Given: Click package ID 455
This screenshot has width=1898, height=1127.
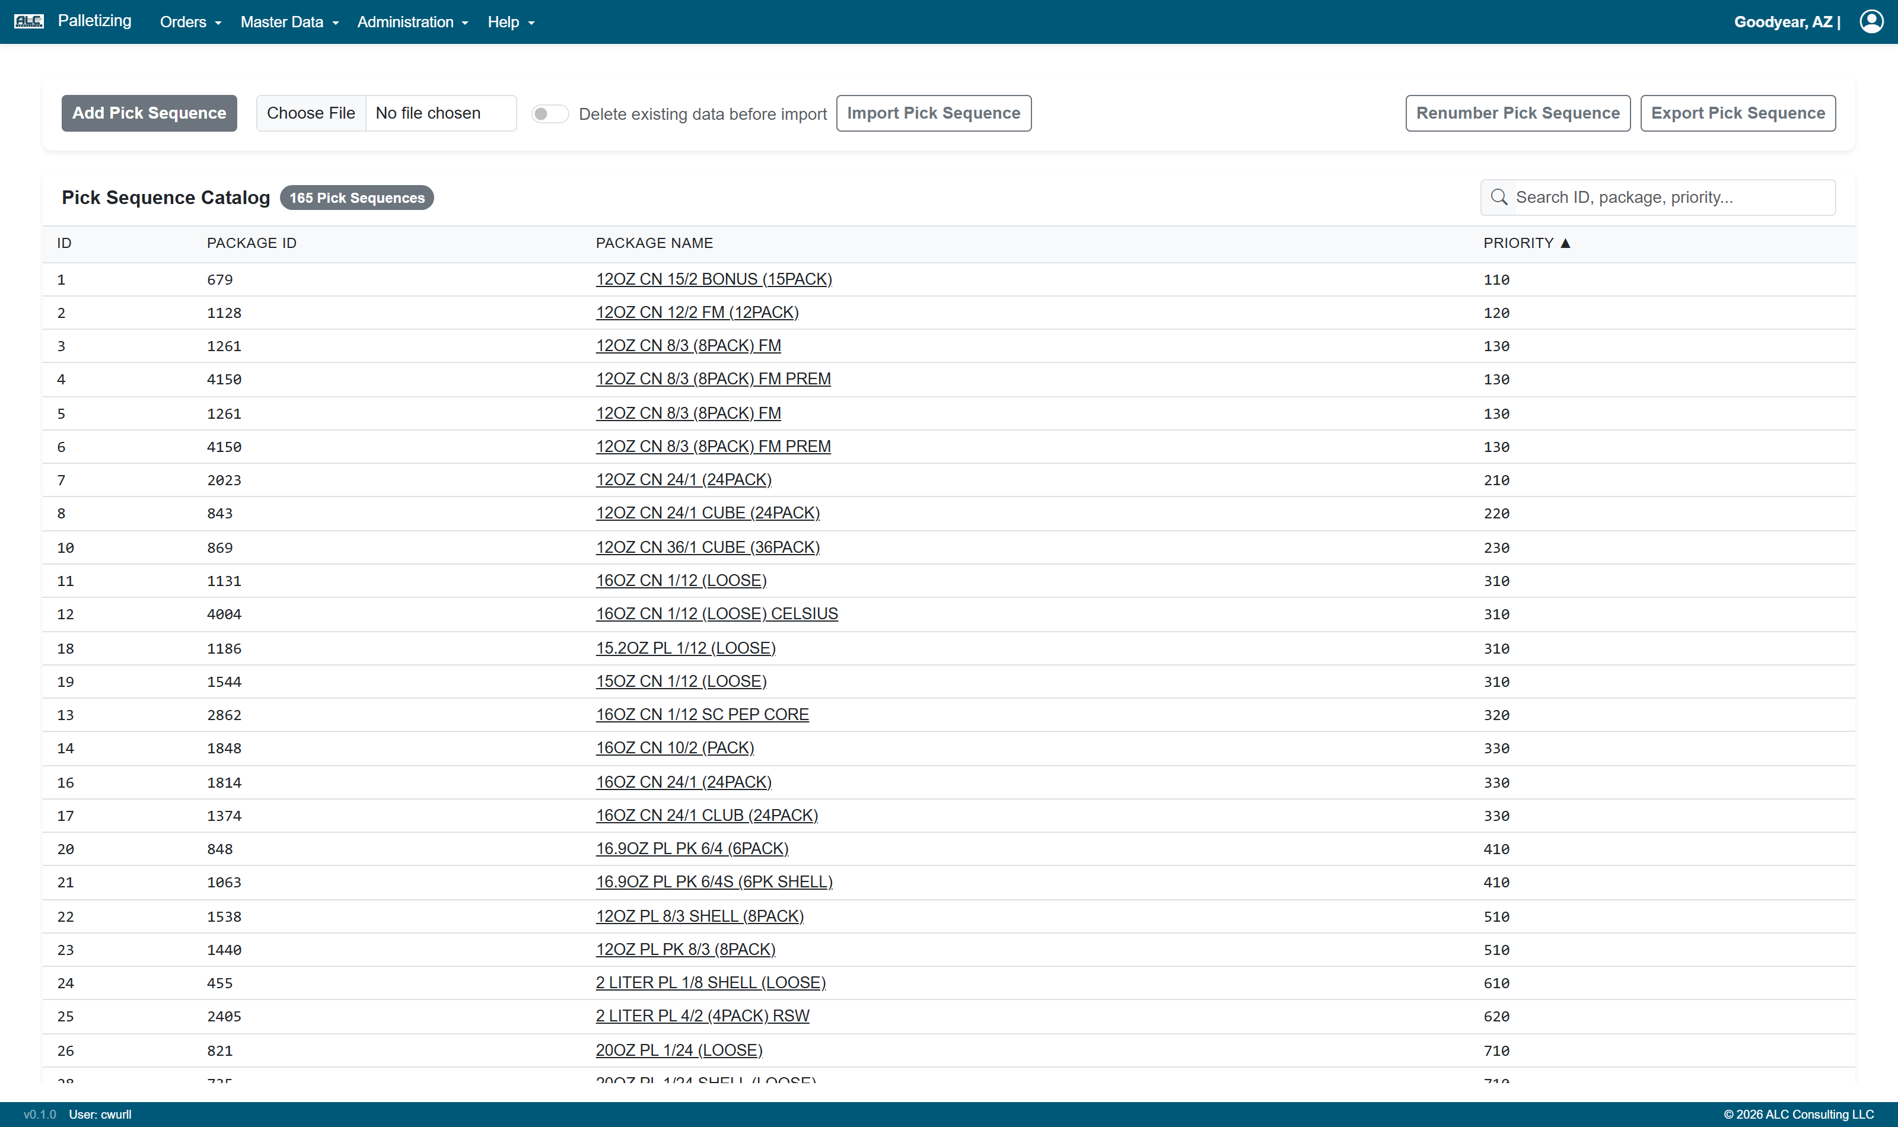Looking at the screenshot, I should pyautogui.click(x=220, y=983).
